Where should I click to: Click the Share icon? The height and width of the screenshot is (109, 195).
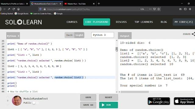point(193,34)
